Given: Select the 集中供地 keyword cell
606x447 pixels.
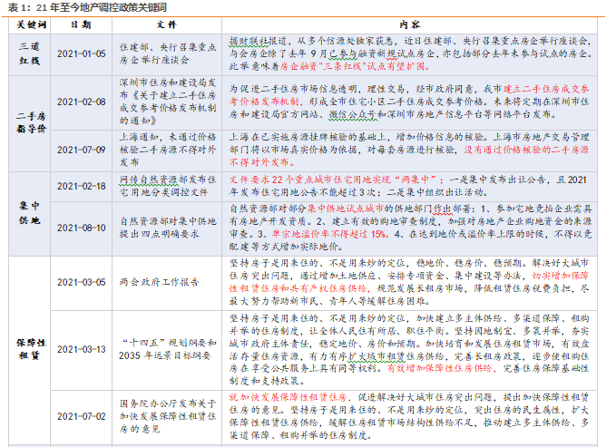Looking at the screenshot, I should click(30, 213).
